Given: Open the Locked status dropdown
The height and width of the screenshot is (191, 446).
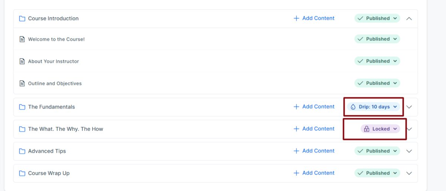Looking at the screenshot, I should (x=380, y=129).
